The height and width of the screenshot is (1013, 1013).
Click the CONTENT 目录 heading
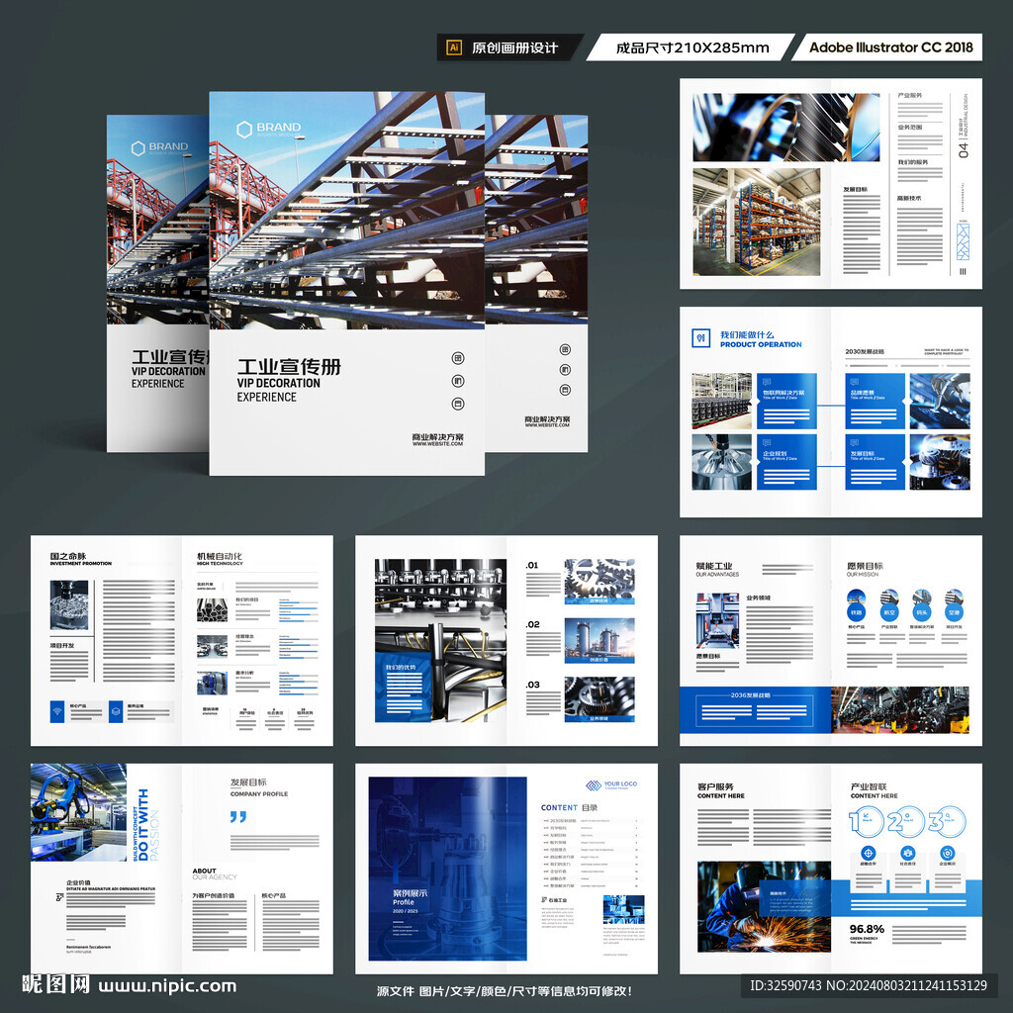pos(569,807)
